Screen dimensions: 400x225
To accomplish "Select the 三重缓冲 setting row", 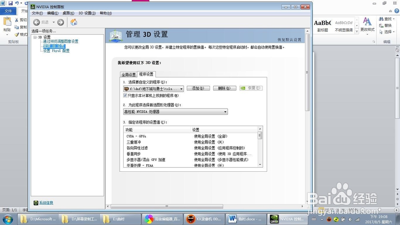I will point(190,142).
